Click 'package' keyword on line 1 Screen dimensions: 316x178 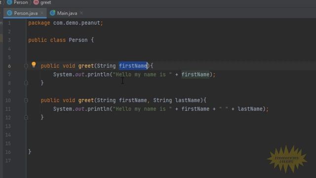(39, 23)
